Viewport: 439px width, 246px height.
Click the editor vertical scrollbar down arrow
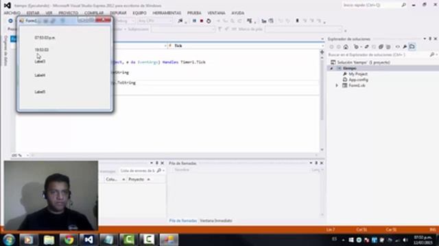(x=322, y=150)
